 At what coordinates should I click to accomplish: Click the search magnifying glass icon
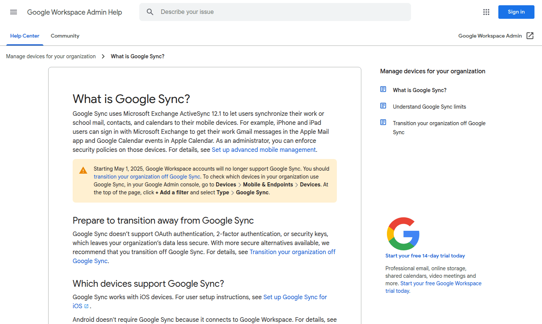coord(150,12)
